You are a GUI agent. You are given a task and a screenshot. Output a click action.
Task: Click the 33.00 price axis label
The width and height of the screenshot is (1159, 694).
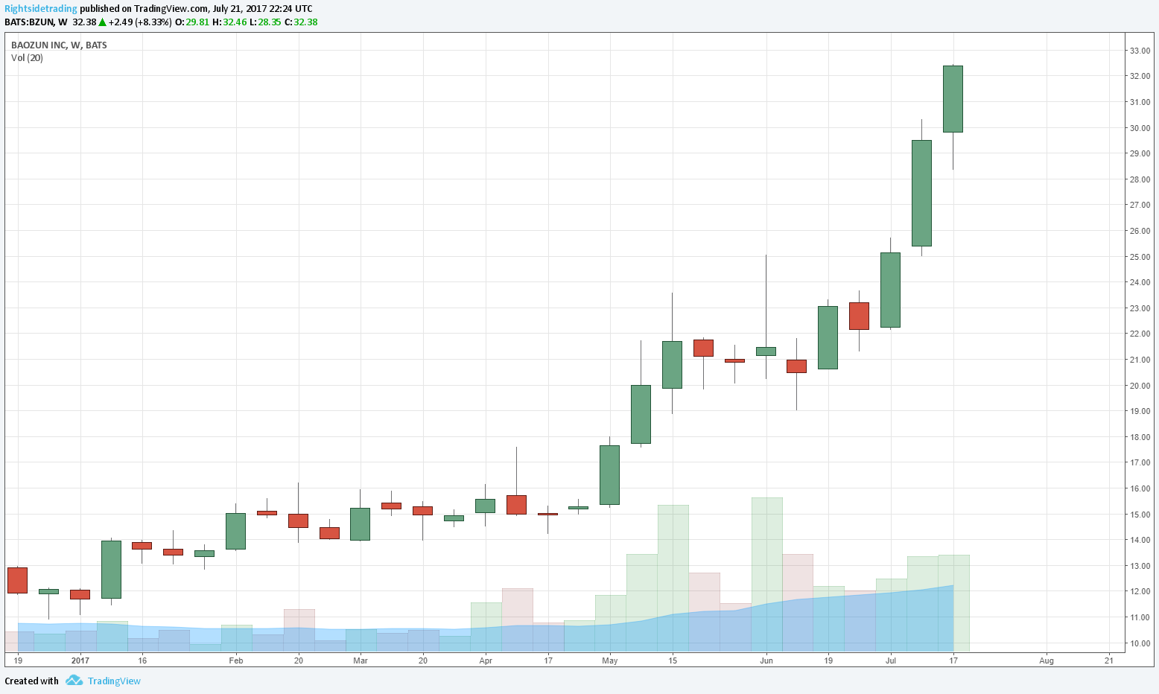click(x=1140, y=51)
